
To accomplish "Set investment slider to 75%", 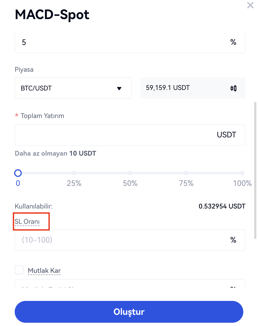I will pos(186,173).
